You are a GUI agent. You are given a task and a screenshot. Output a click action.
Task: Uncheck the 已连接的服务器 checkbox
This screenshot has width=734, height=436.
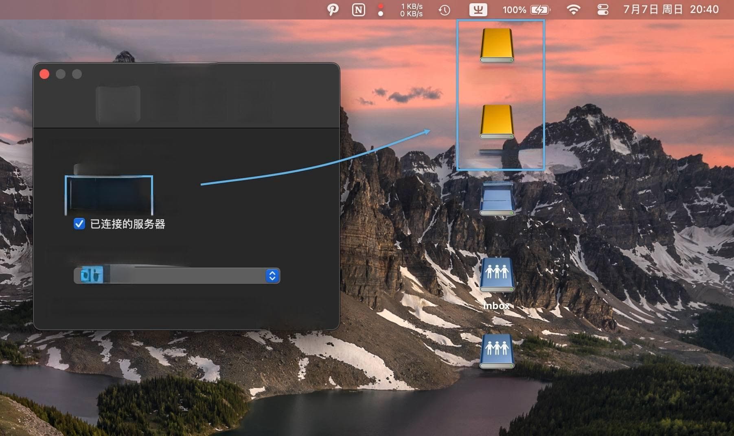pyautogui.click(x=79, y=224)
